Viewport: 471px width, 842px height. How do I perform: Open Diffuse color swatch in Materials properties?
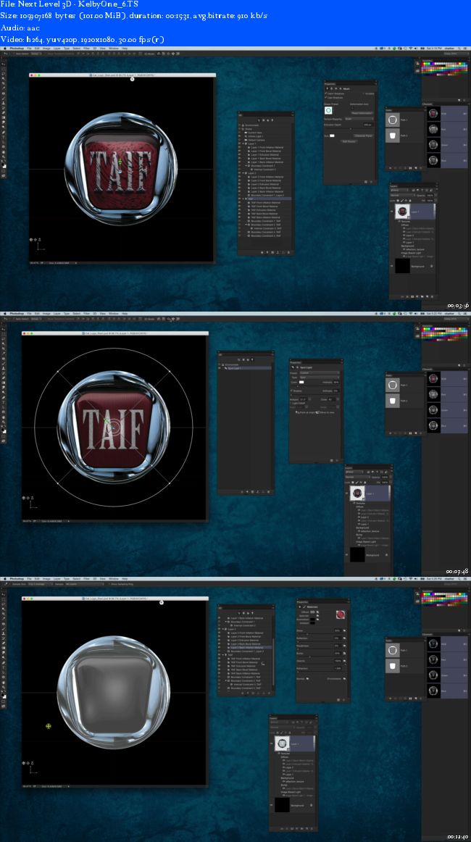click(313, 612)
